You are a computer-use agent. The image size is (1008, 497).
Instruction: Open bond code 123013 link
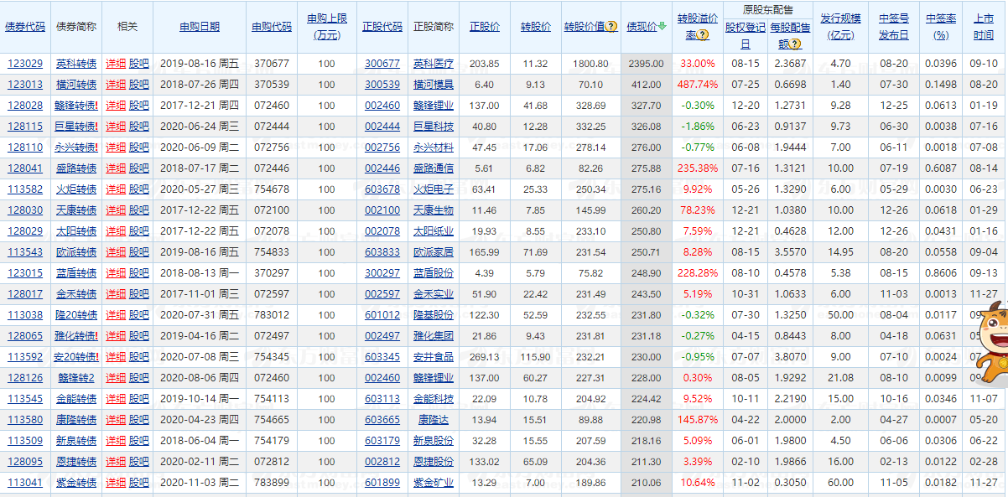click(x=25, y=85)
